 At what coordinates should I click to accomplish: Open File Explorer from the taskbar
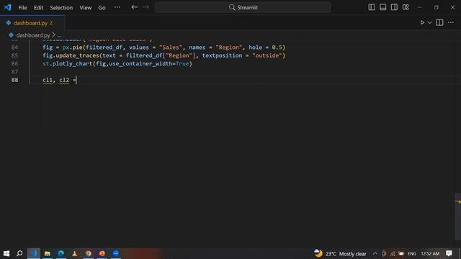click(x=47, y=253)
